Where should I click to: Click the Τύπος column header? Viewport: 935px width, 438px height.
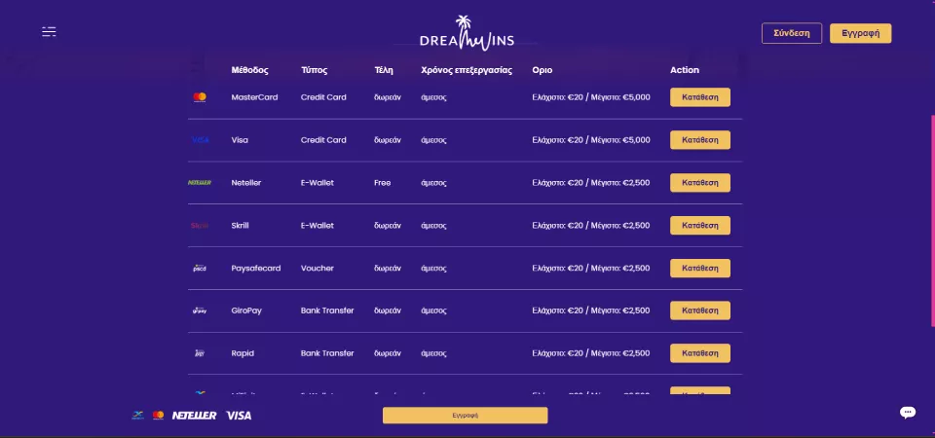coord(315,70)
